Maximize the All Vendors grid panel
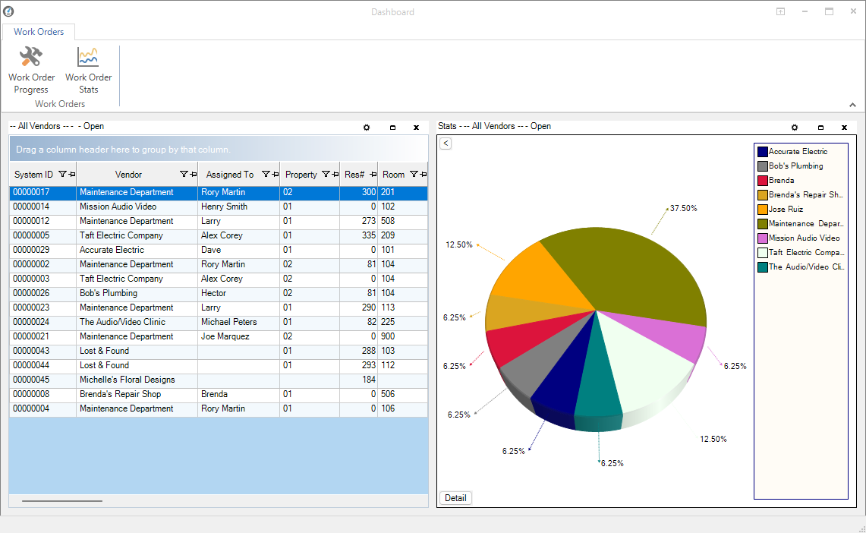The height and width of the screenshot is (533, 866). point(392,127)
